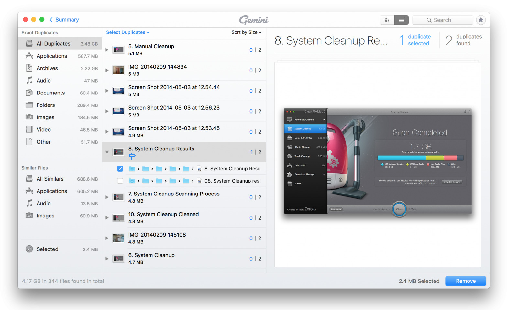Click the Documents icon
507x310 pixels.
[x=29, y=93]
